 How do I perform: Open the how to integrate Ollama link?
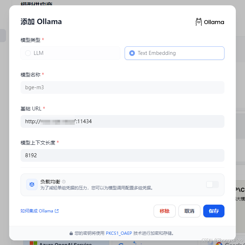click(x=40, y=211)
